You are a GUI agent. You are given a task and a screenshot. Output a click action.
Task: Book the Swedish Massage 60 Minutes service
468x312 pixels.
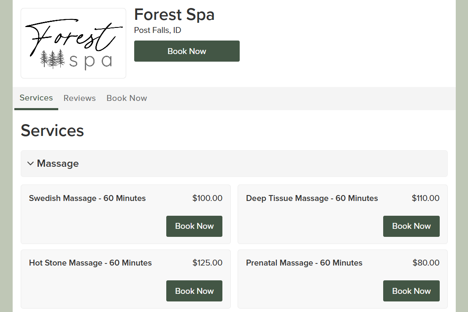194,226
